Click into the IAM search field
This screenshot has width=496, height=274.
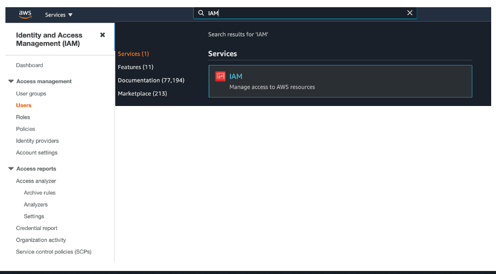click(x=305, y=13)
